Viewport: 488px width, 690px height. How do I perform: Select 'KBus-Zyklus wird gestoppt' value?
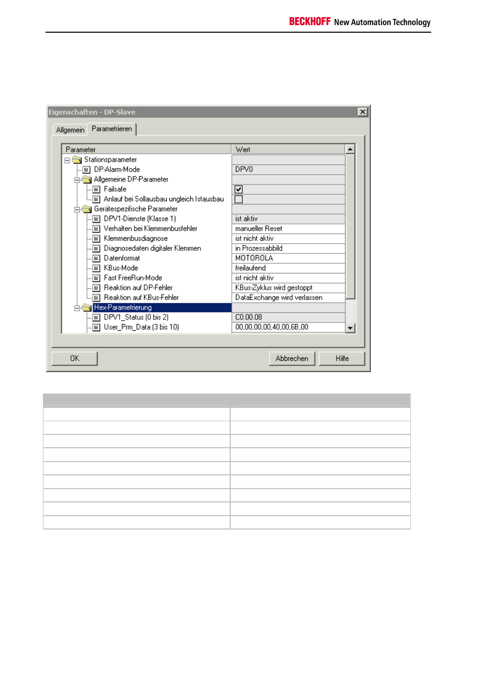[x=289, y=288]
